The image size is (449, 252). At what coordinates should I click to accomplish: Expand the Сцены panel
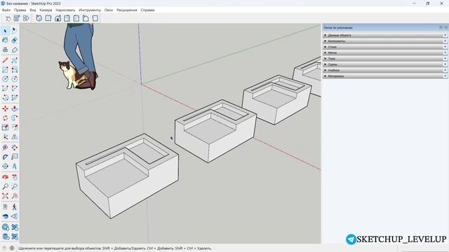[x=385, y=64]
